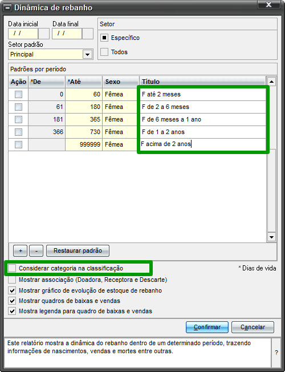The width and height of the screenshot is (285, 372).
Task: Click the plus button to add a period row
Action: coord(21,251)
